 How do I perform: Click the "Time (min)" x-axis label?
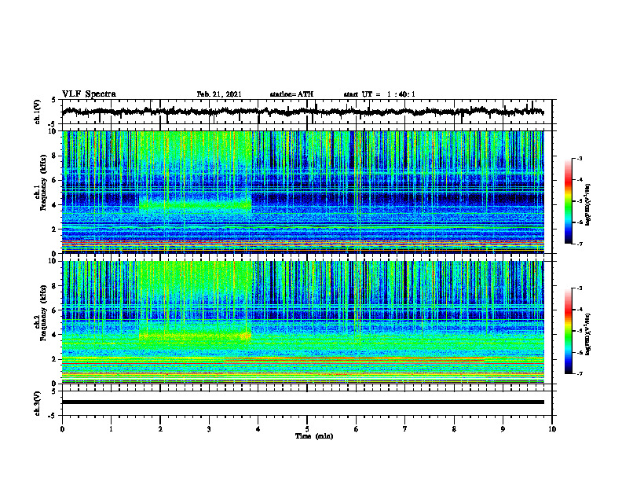pos(314,436)
